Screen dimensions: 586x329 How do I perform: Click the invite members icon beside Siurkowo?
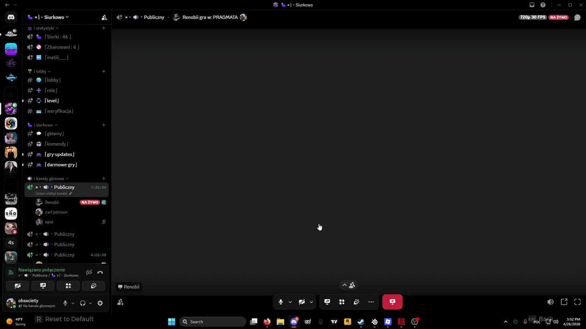coord(104,17)
